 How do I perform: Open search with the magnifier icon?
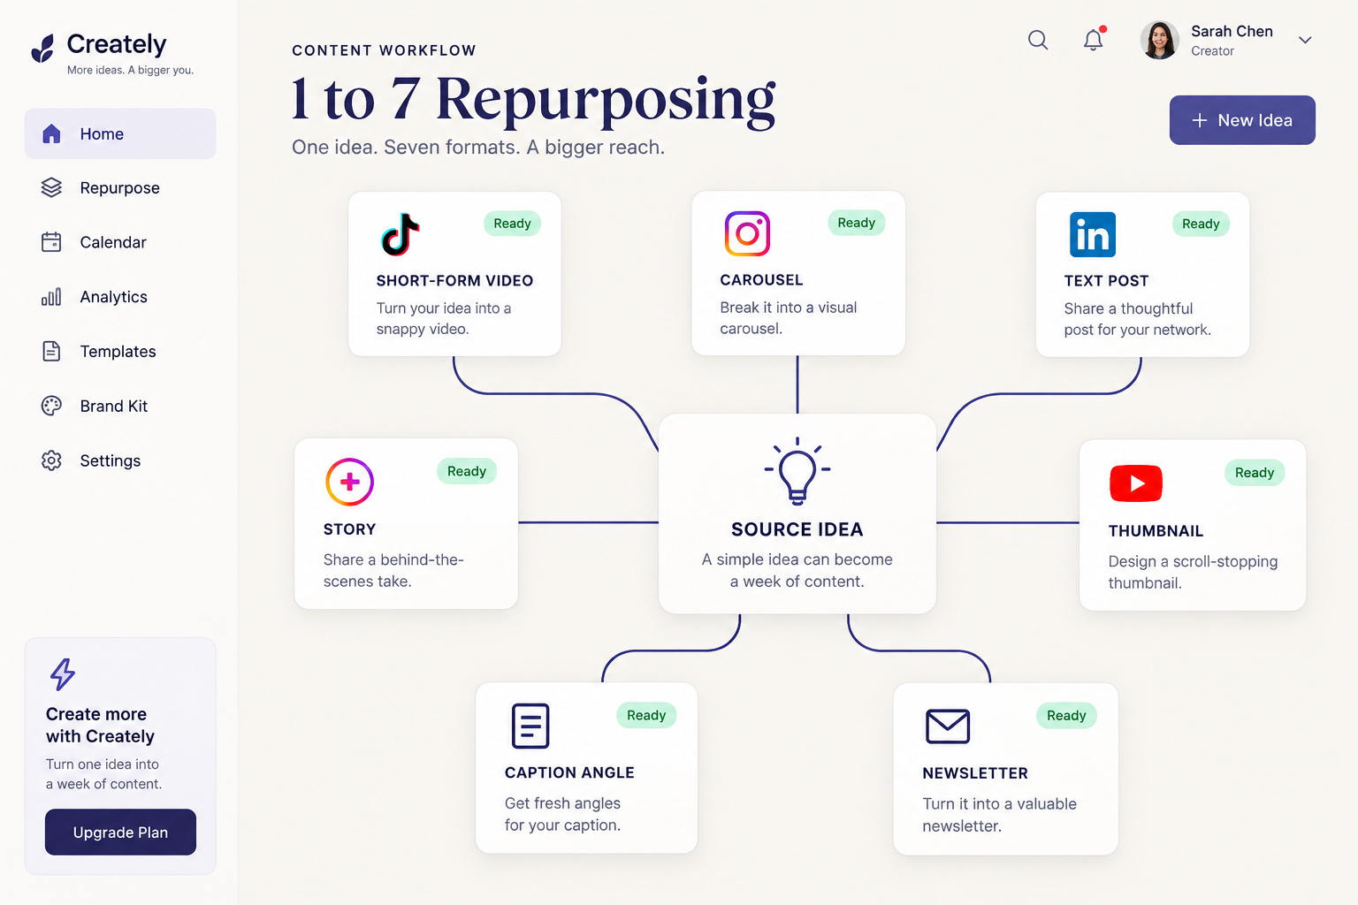[1038, 40]
